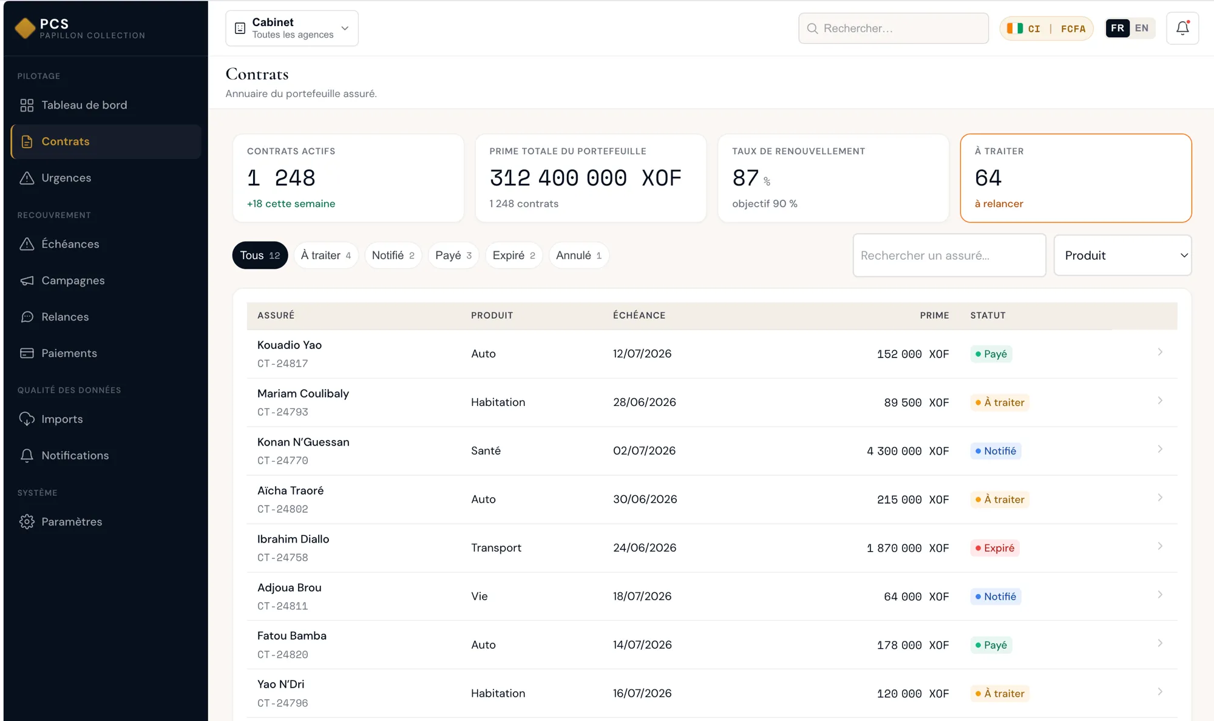Open Fatou Bamba row chevron
This screenshot has width=1214, height=721.
pos(1160,643)
